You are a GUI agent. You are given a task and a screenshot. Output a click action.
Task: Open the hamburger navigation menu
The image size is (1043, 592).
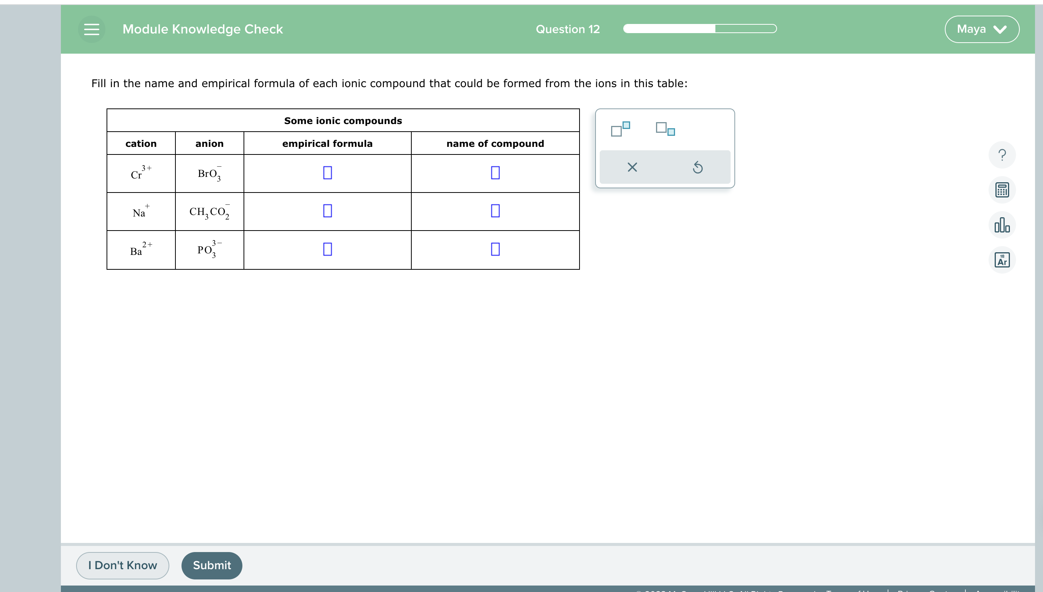click(x=92, y=29)
